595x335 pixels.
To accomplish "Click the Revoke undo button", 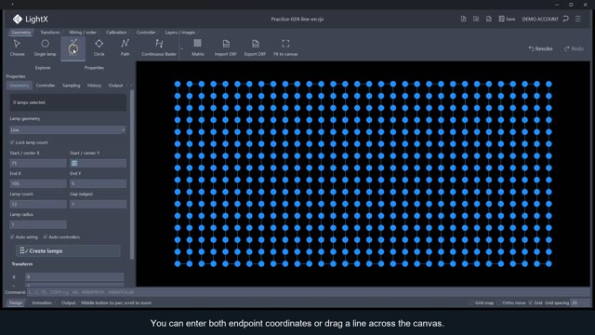I will [x=540, y=48].
